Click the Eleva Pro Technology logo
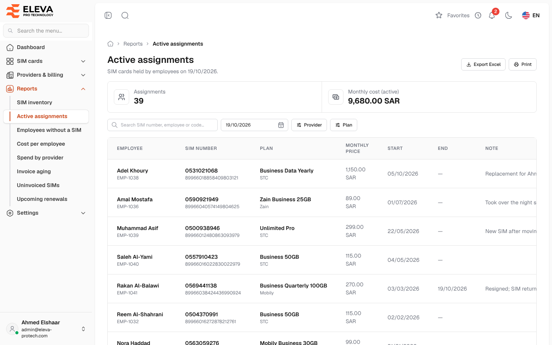 30,11
